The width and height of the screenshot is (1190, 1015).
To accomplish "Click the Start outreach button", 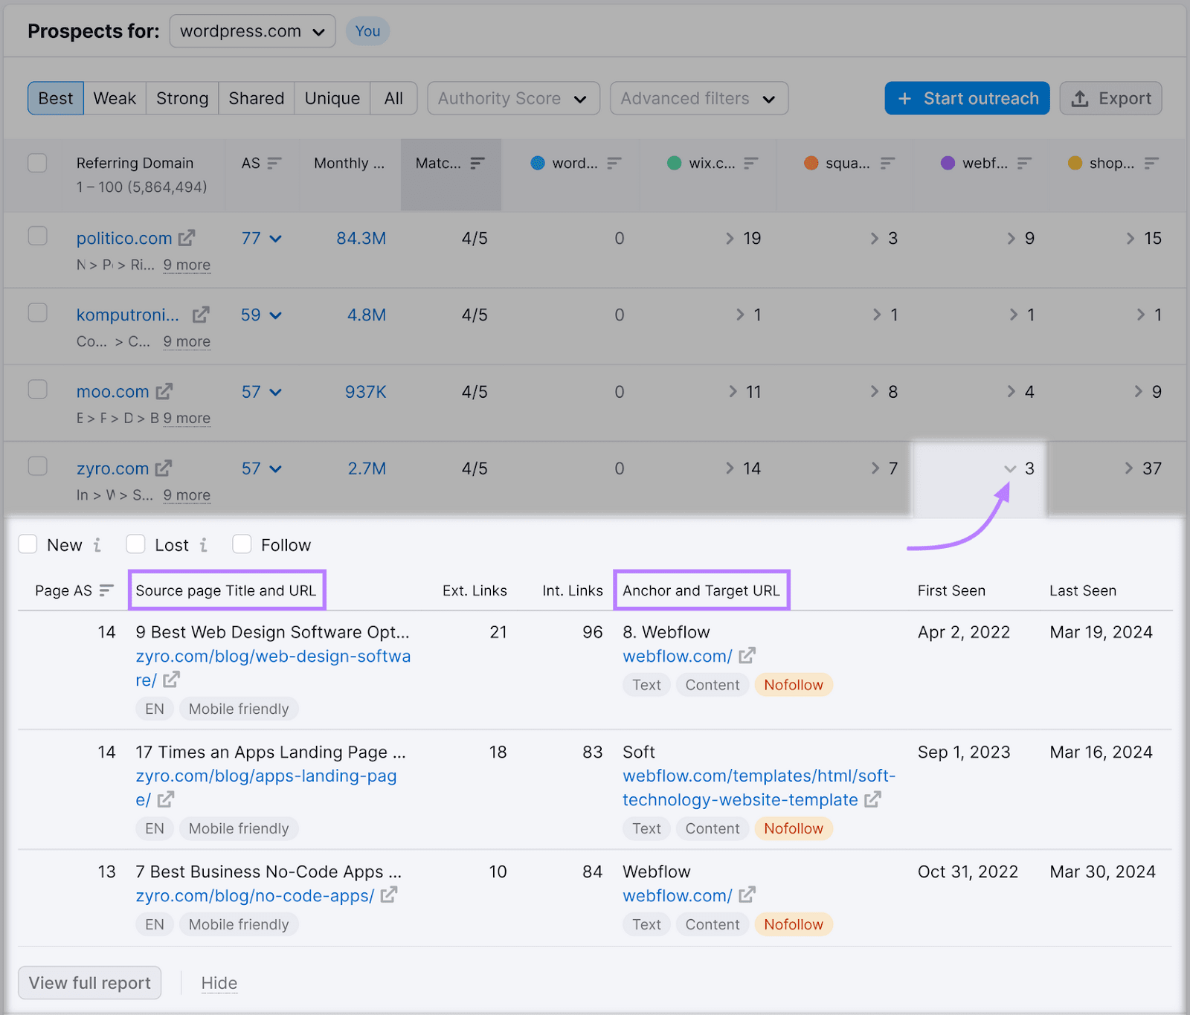I will click(x=966, y=97).
